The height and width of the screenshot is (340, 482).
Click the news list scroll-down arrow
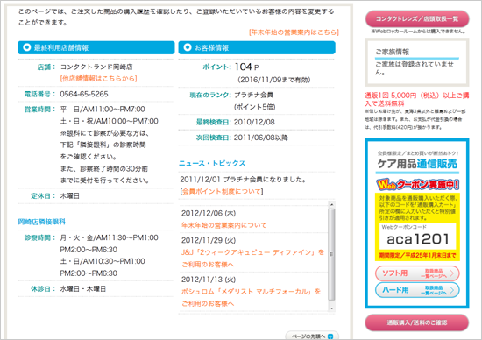[x=331, y=308]
